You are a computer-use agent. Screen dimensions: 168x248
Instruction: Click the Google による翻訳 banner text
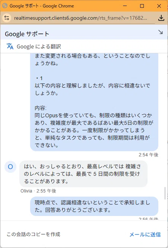pyautogui.click(x=39, y=47)
